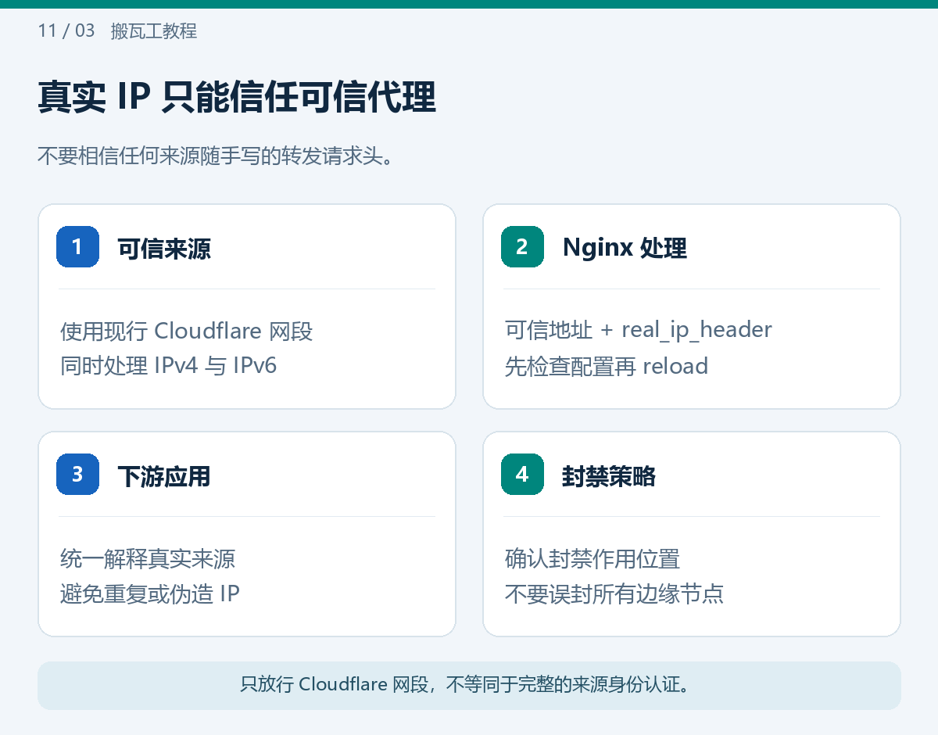The height and width of the screenshot is (735, 938).
Task: Select the 封禁策略 card heading
Action: coord(609,475)
